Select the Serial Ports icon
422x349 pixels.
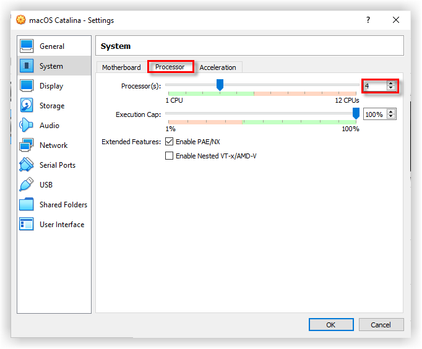27,165
